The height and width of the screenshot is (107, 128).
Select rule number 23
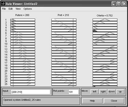coord(6,79)
